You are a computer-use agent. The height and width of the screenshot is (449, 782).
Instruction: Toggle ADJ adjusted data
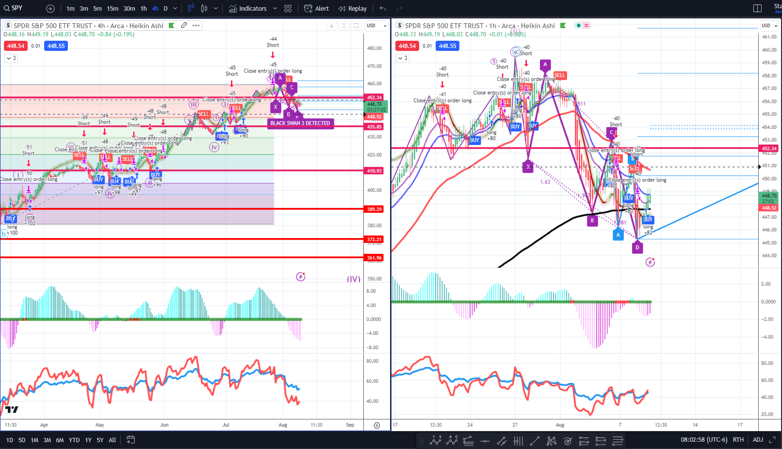pos(758,440)
